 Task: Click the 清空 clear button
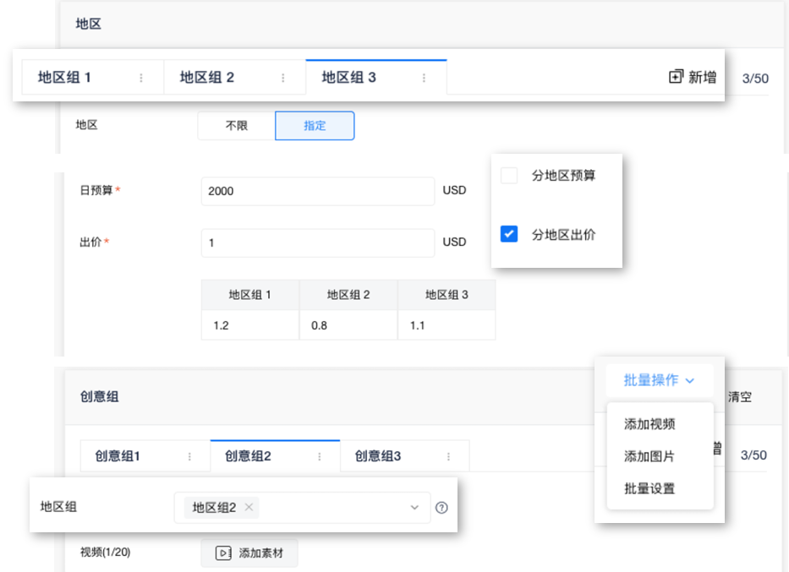(x=738, y=397)
